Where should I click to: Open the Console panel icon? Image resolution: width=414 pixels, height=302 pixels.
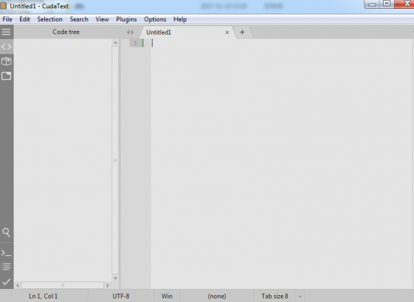[6, 253]
